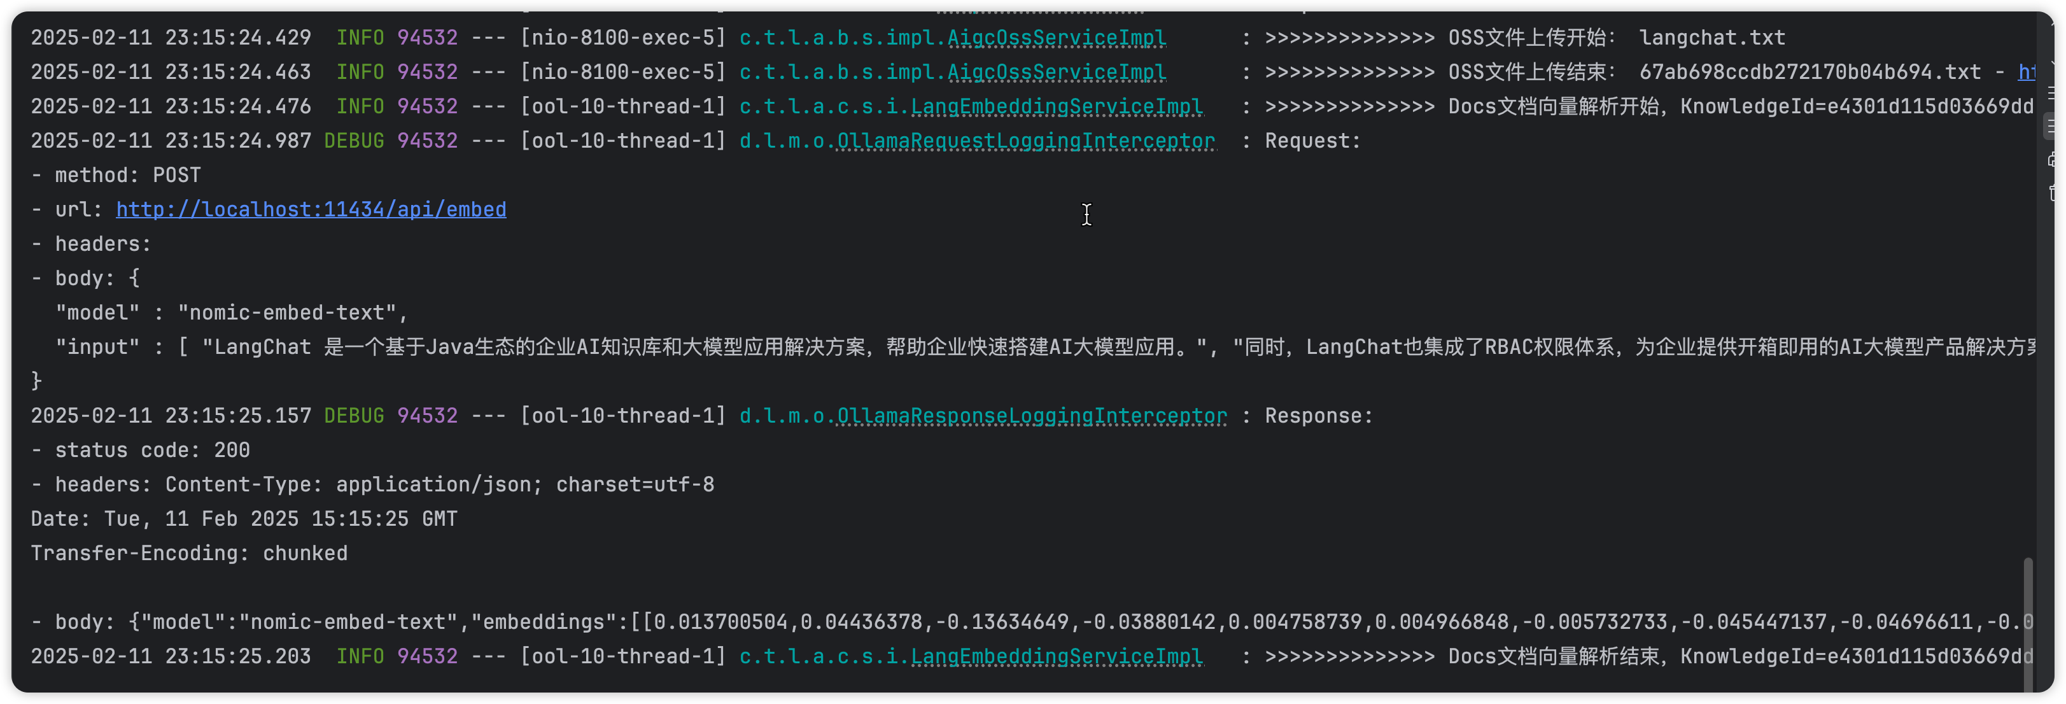
Task: Click the vertical scrollbar thumb
Action: point(2028,623)
